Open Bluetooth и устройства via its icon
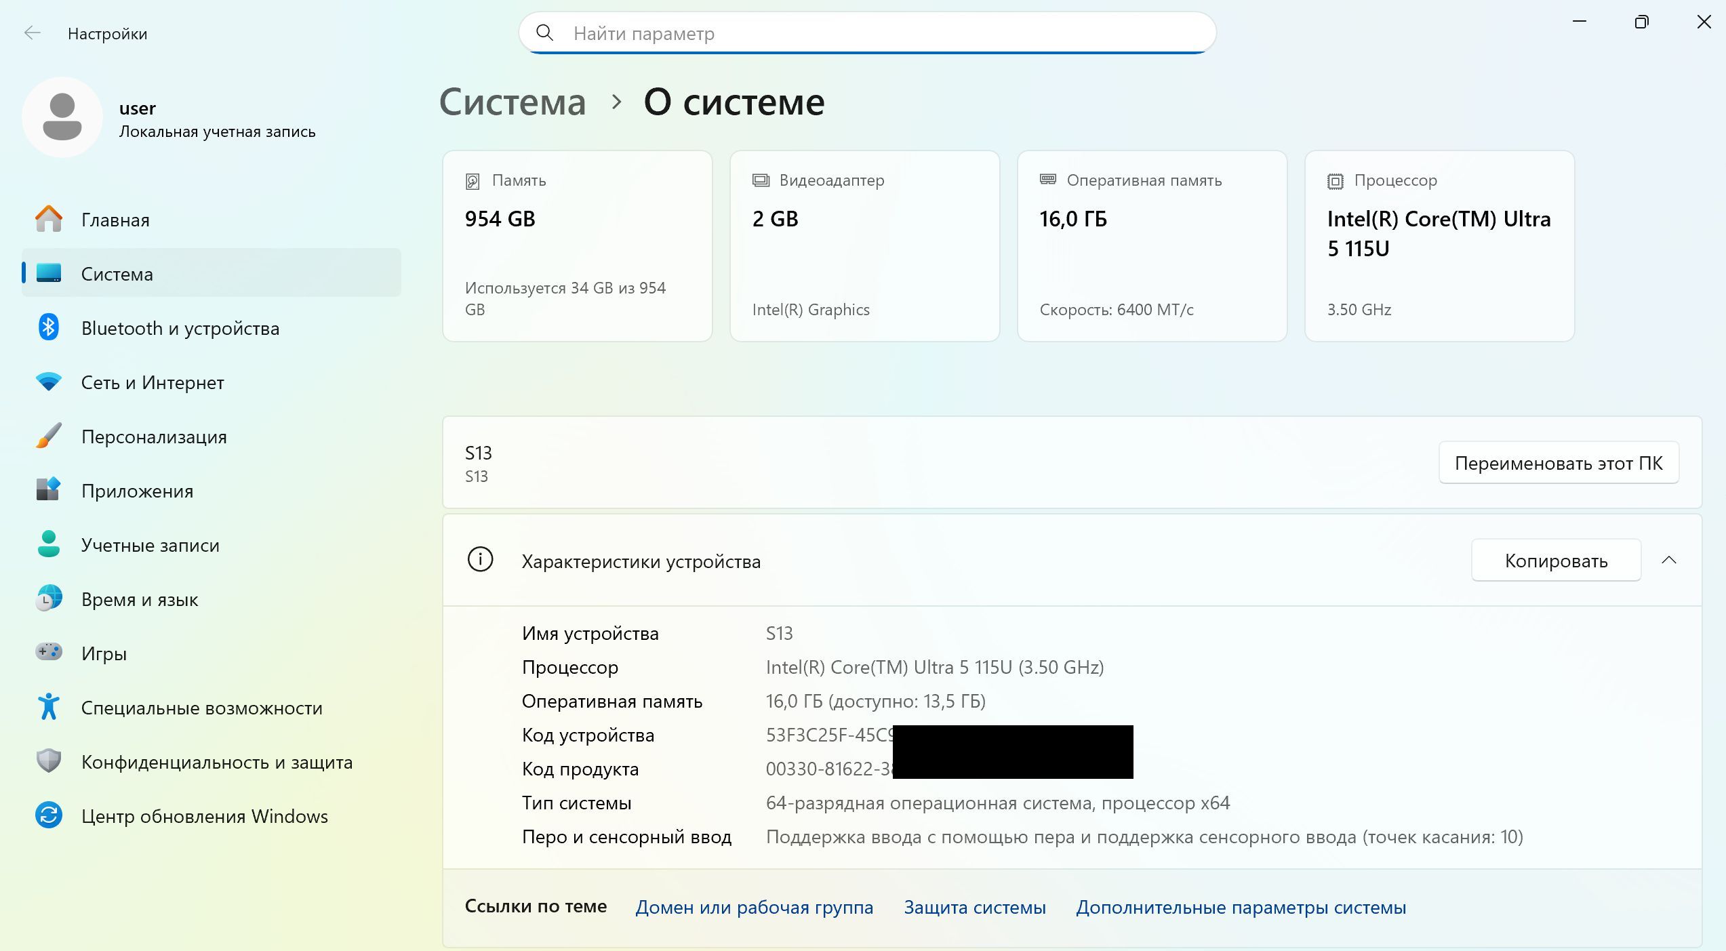The height and width of the screenshot is (951, 1726). click(x=48, y=328)
